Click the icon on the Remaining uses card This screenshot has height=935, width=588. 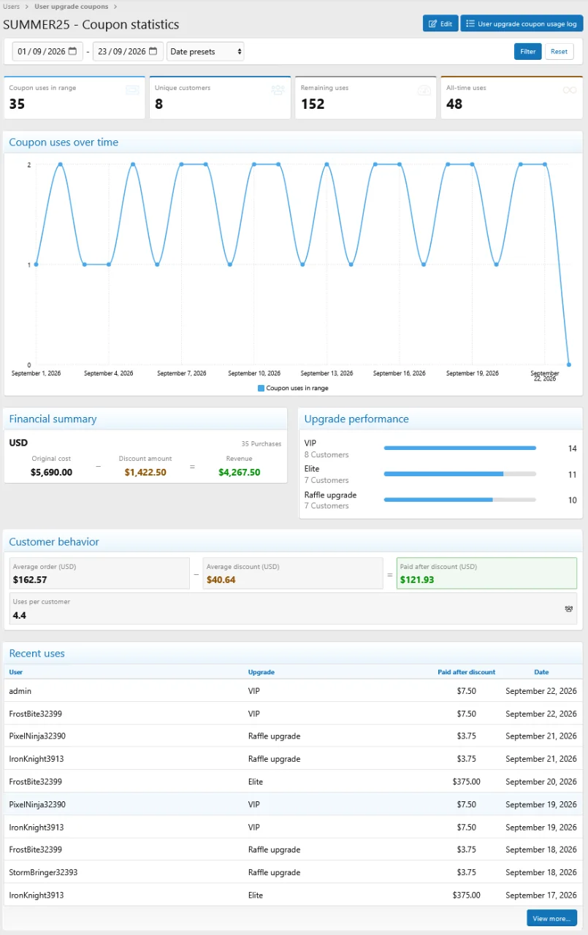[x=424, y=90]
